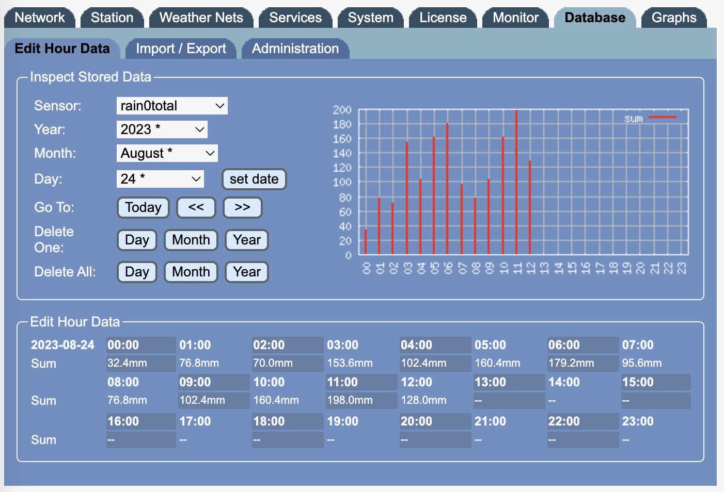Click the 11:00 column header
This screenshot has width=724, height=492.
point(361,382)
